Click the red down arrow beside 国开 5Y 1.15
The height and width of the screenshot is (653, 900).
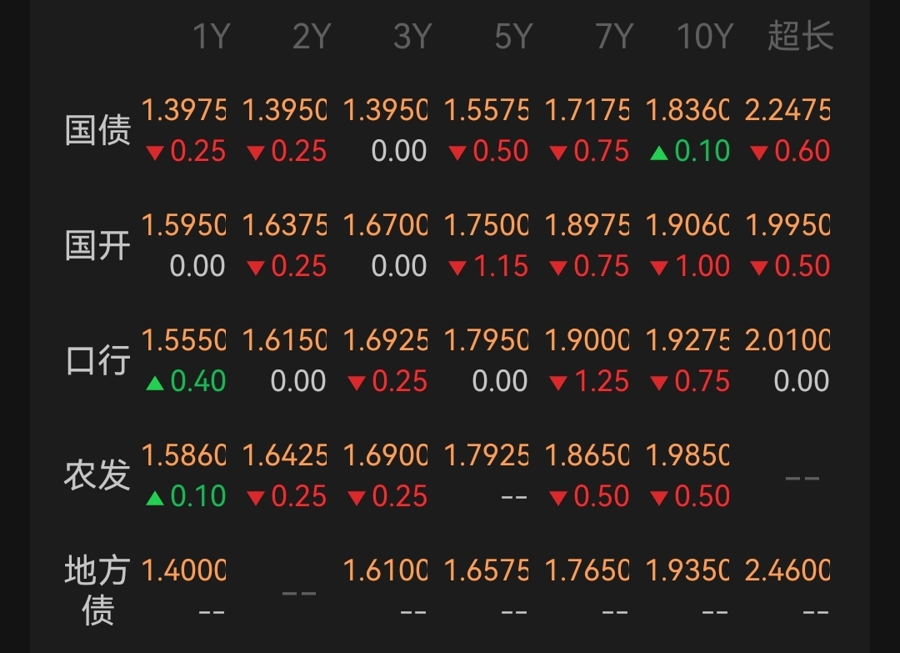coord(457,268)
